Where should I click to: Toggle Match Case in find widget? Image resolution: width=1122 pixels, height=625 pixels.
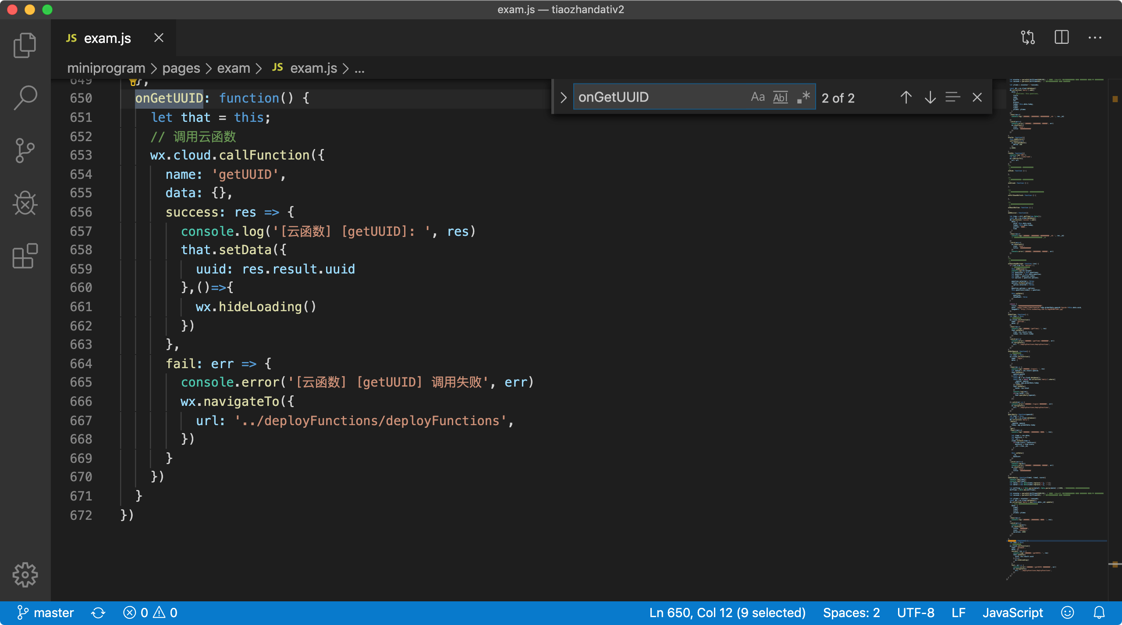pyautogui.click(x=757, y=97)
